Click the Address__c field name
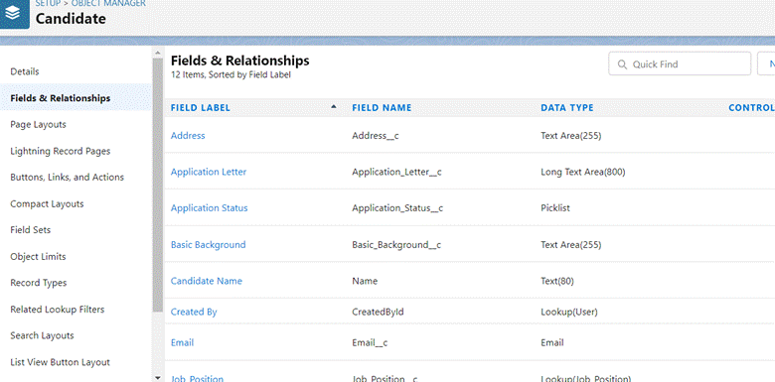This screenshot has height=382, width=775. click(376, 136)
